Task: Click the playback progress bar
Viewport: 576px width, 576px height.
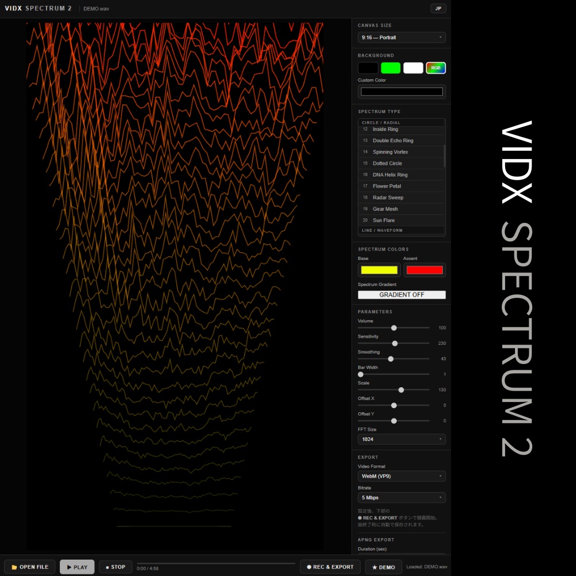Action: [216, 563]
